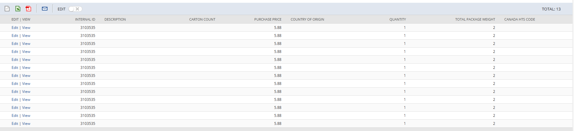The image size is (574, 131).
Task: Click Edit link in the last row
Action: tap(15, 124)
